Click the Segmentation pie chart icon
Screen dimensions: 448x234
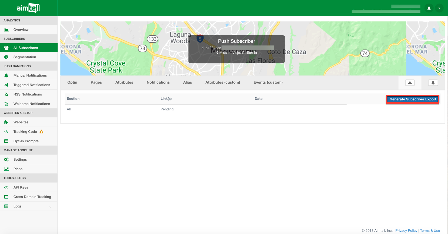click(6, 57)
